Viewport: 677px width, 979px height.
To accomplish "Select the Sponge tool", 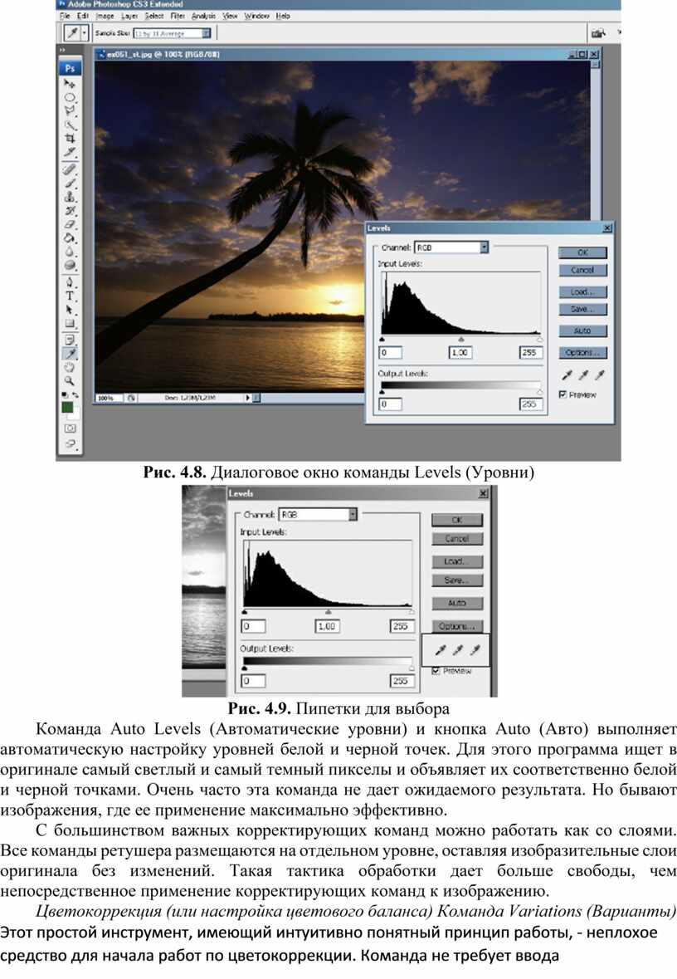I will pos(69,266).
